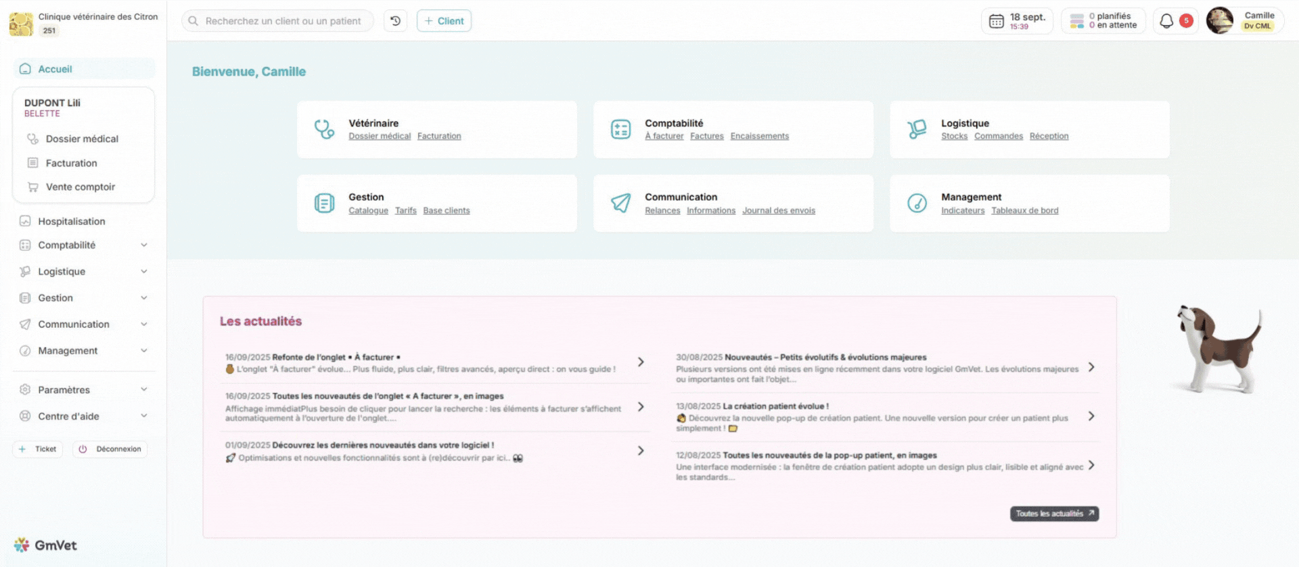Click the Communication paper plane icon
Viewport: 1299px width, 567px height.
[x=620, y=203]
